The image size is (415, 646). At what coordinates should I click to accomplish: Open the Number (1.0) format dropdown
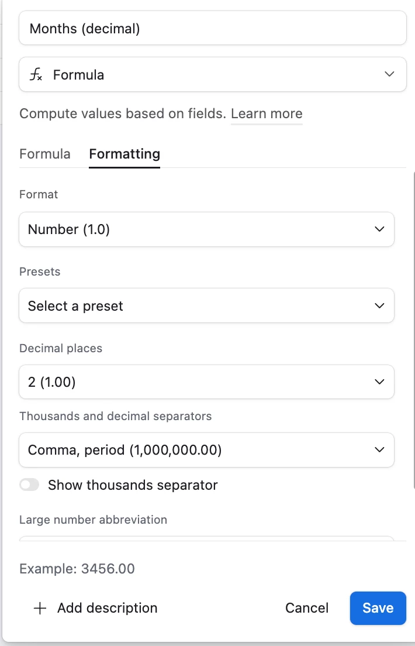point(207,229)
